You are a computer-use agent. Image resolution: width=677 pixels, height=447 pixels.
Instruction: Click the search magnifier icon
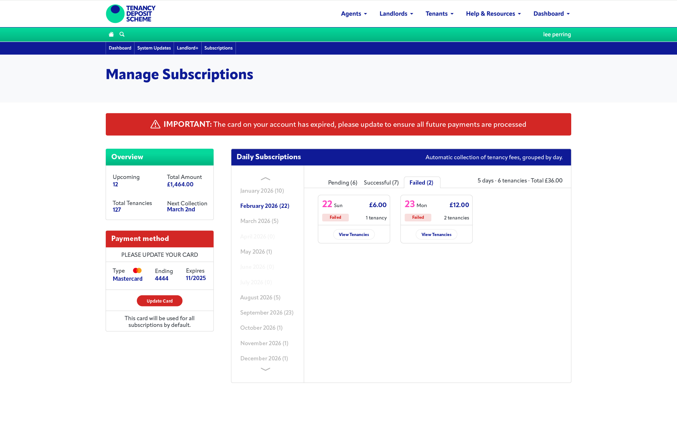point(122,34)
